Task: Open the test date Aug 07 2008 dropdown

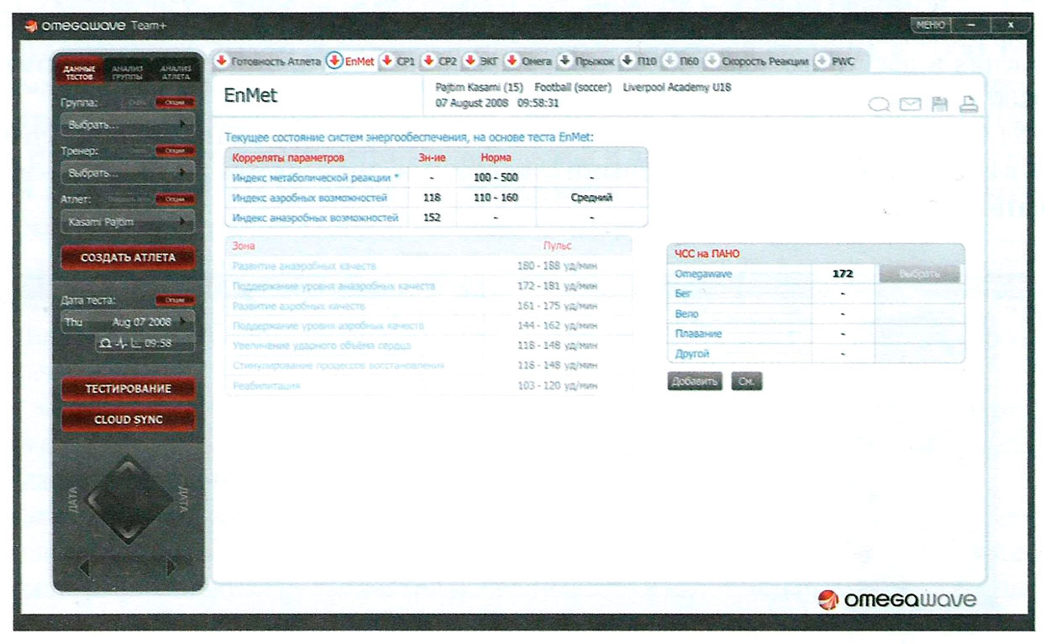Action: pyautogui.click(x=127, y=322)
